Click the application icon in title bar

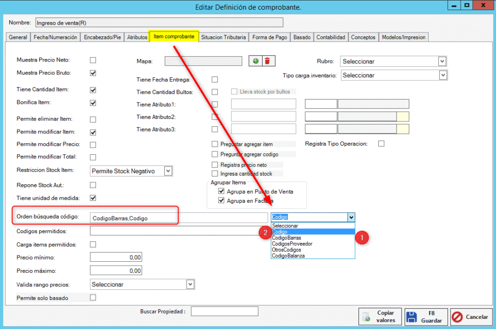point(6,6)
